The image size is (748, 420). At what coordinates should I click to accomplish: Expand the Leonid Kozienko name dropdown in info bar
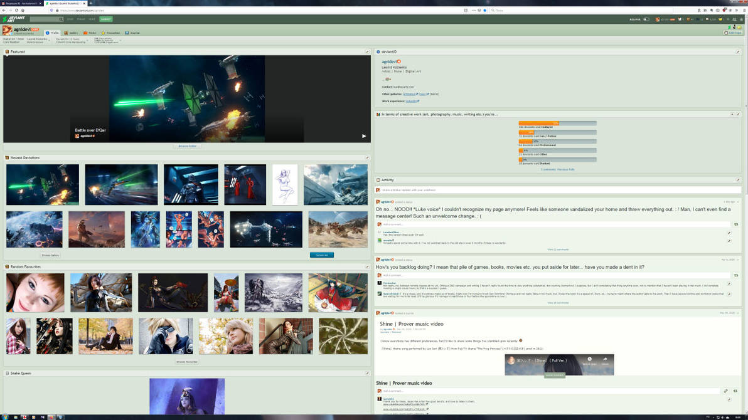click(50, 41)
